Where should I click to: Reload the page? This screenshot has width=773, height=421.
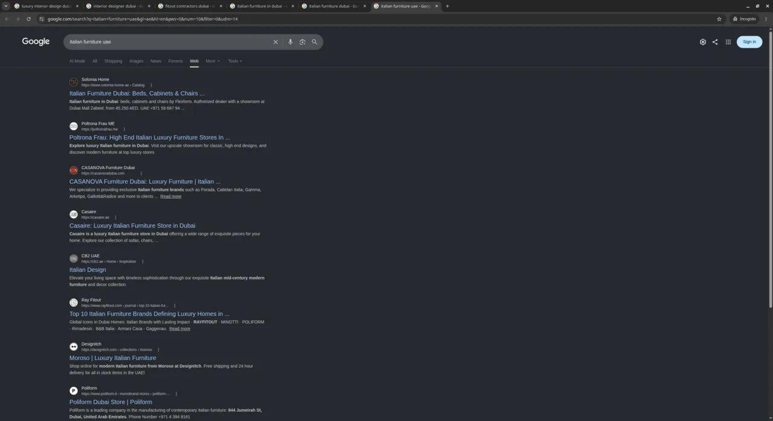(x=28, y=19)
